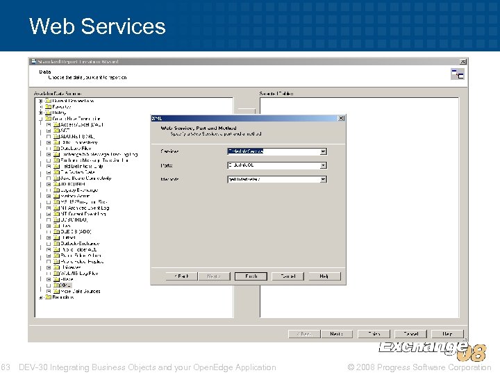Click the Outlook/Exchange folder icon

tap(57, 244)
